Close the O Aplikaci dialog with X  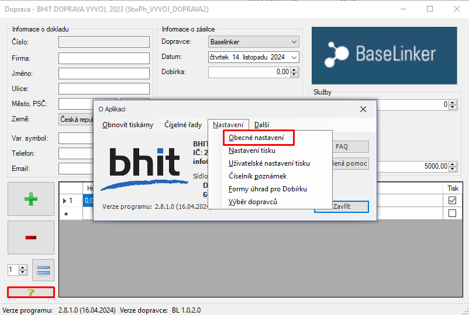coord(363,109)
